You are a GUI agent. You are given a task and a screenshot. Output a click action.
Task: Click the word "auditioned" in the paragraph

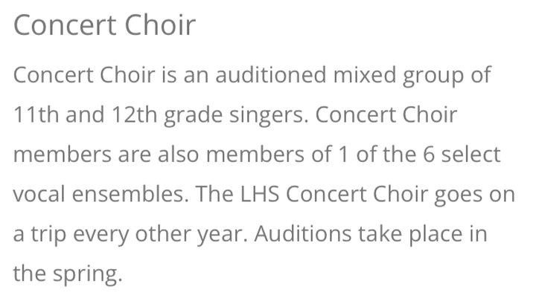click(x=271, y=74)
